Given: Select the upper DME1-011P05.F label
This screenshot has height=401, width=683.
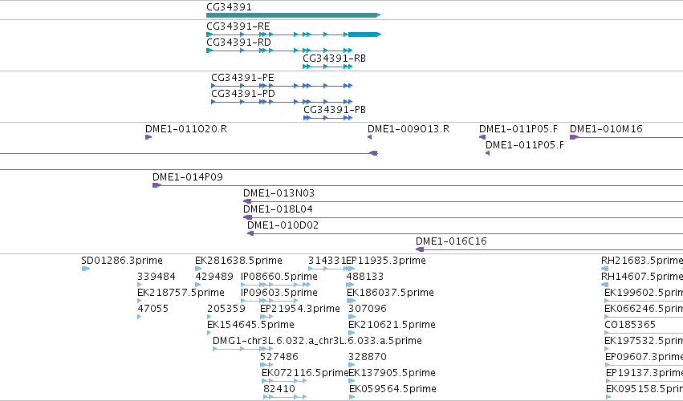Looking at the screenshot, I should pyautogui.click(x=518, y=129).
